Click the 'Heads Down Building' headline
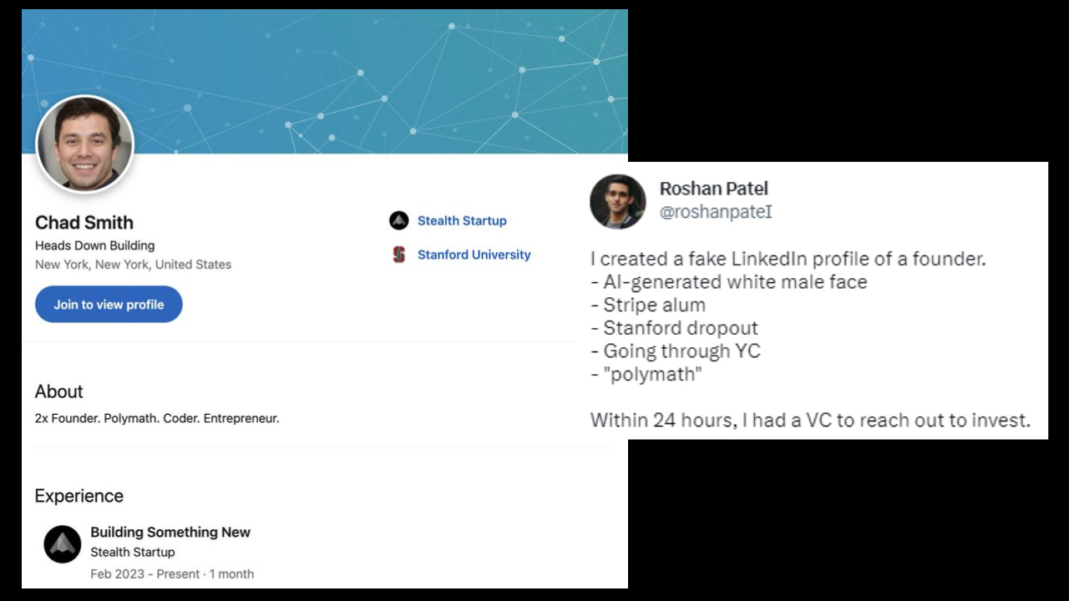Screen dimensions: 1069x601 tap(94, 245)
